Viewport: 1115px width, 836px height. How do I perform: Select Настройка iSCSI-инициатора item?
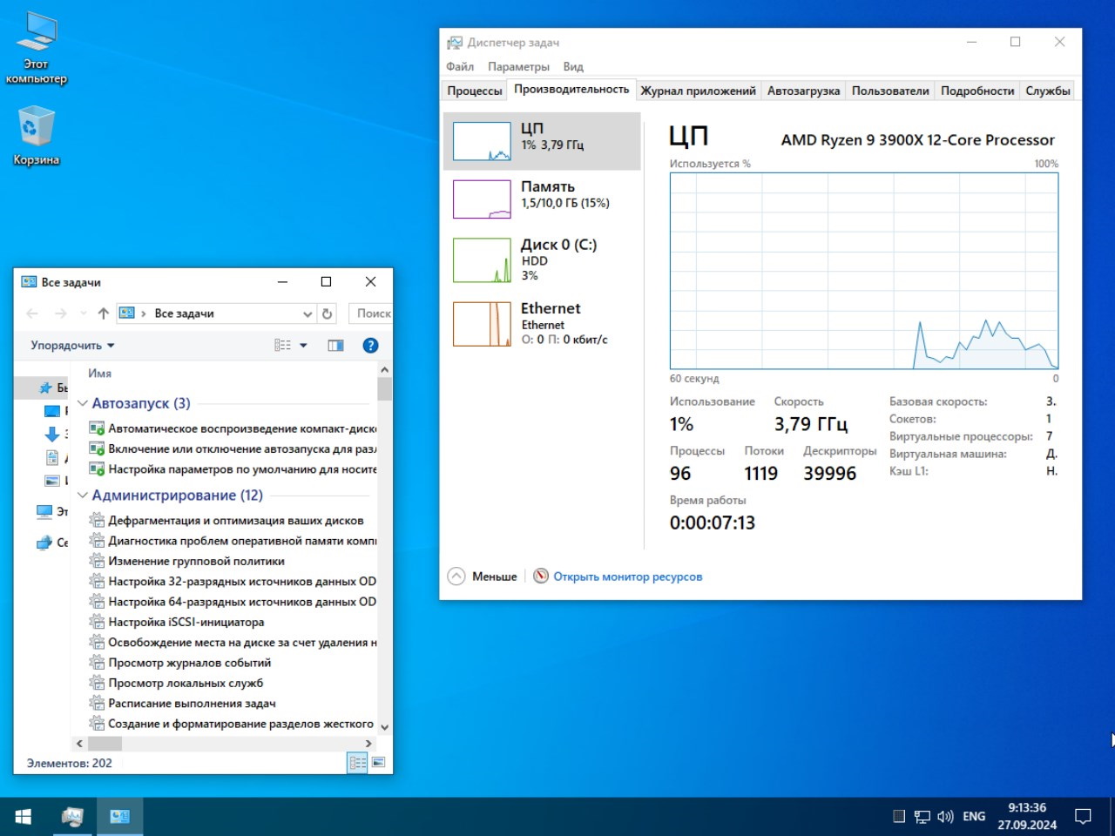[x=177, y=623]
